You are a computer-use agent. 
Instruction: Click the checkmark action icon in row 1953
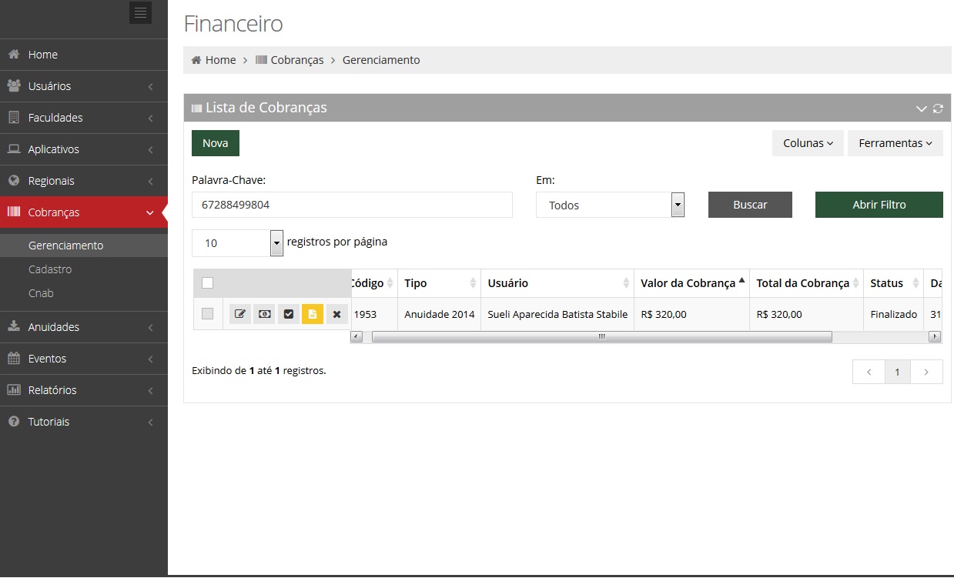click(289, 314)
